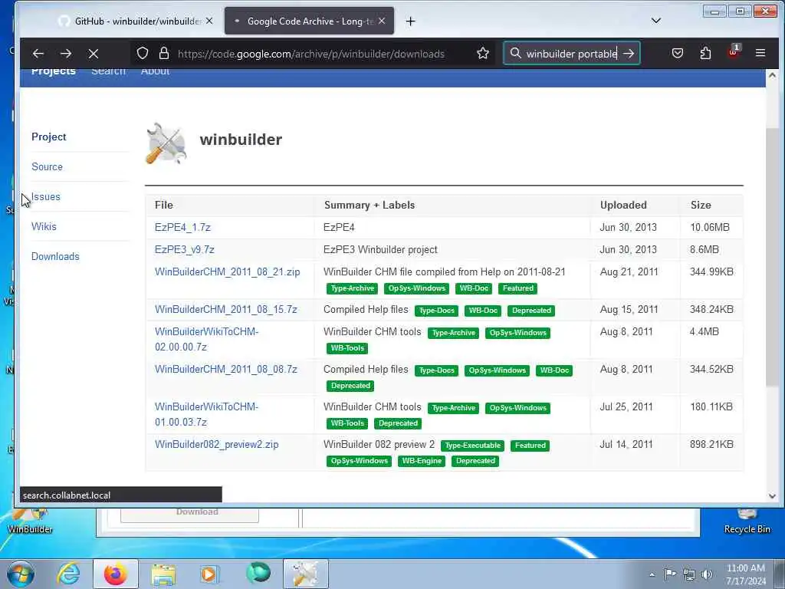Image resolution: width=785 pixels, height=589 pixels.
Task: Open Windows Media Player from taskbar
Action: (210, 574)
